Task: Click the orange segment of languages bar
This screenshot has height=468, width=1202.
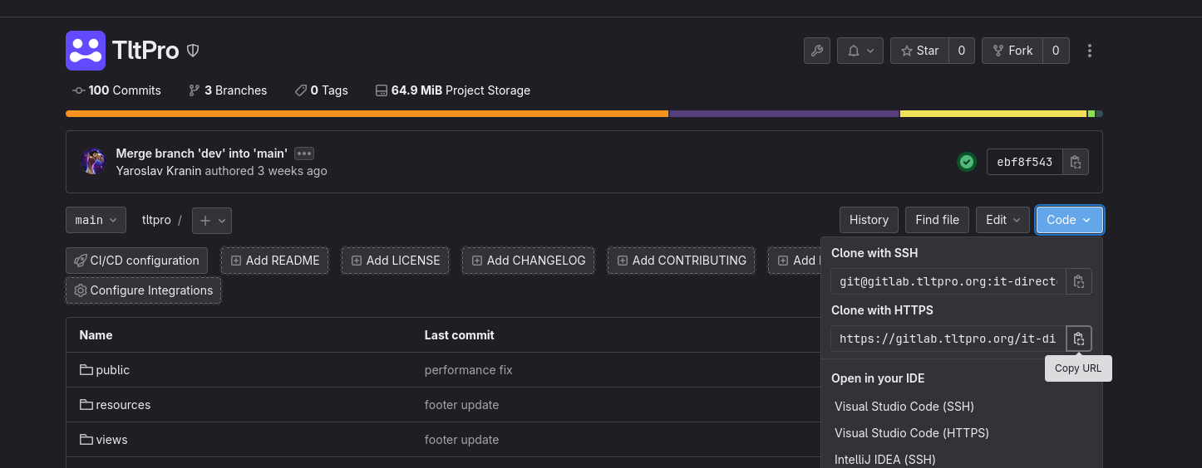Action: [366, 114]
